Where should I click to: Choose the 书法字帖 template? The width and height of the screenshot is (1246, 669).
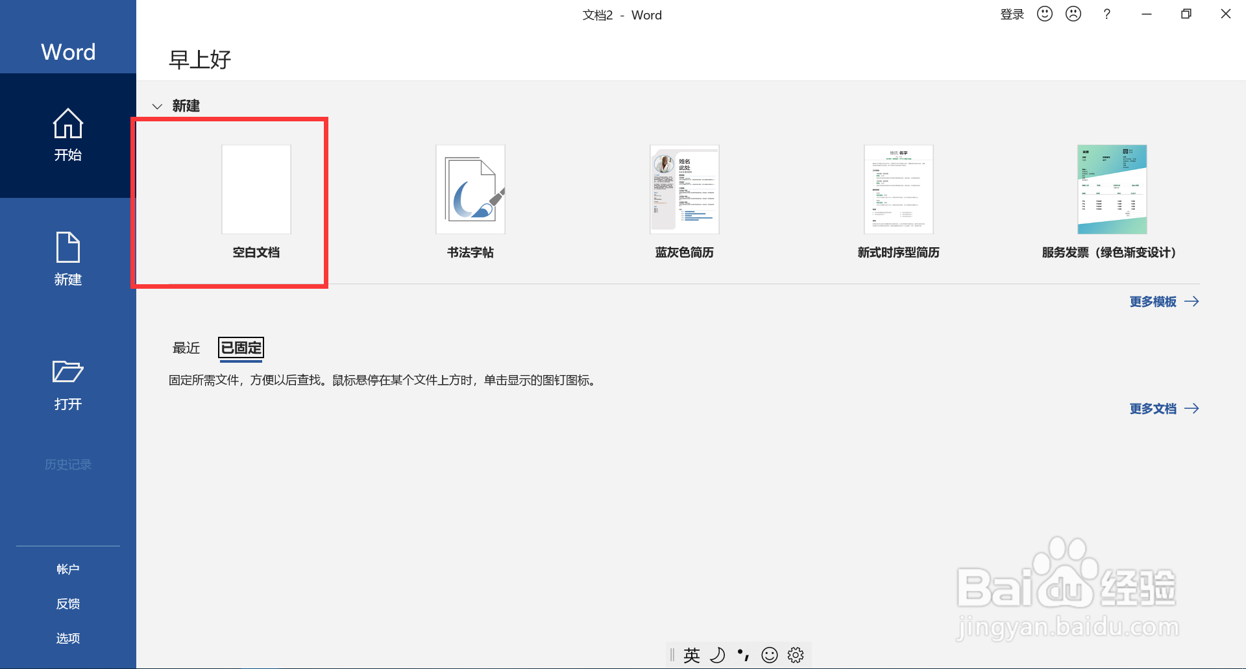point(470,201)
